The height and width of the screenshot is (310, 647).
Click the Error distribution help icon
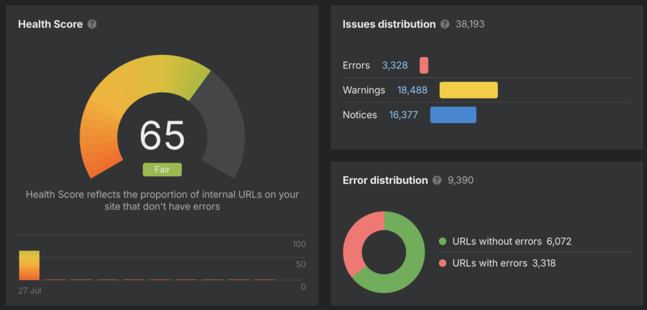(x=437, y=181)
